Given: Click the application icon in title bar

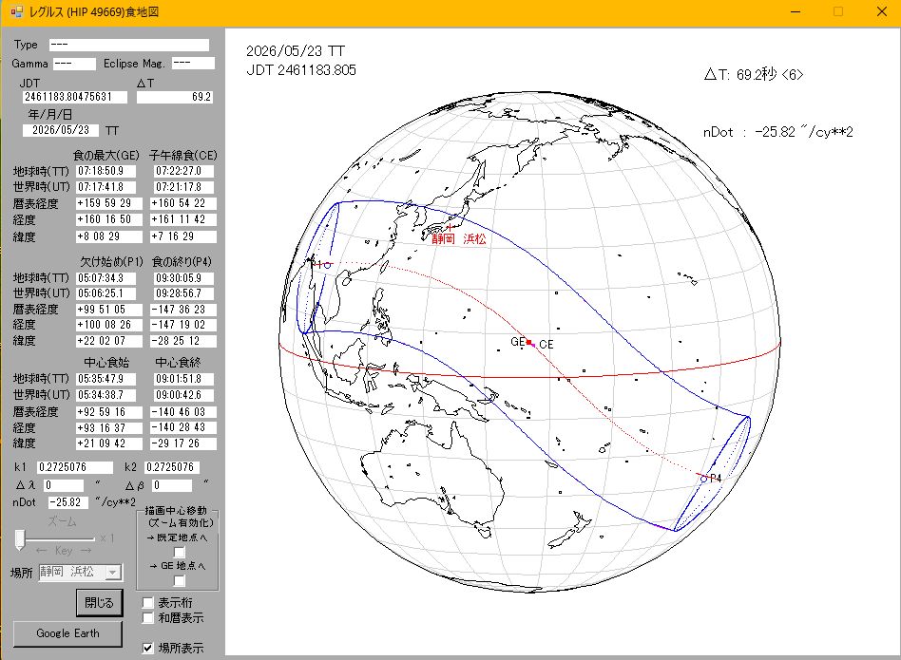Looking at the screenshot, I should coord(16,11).
